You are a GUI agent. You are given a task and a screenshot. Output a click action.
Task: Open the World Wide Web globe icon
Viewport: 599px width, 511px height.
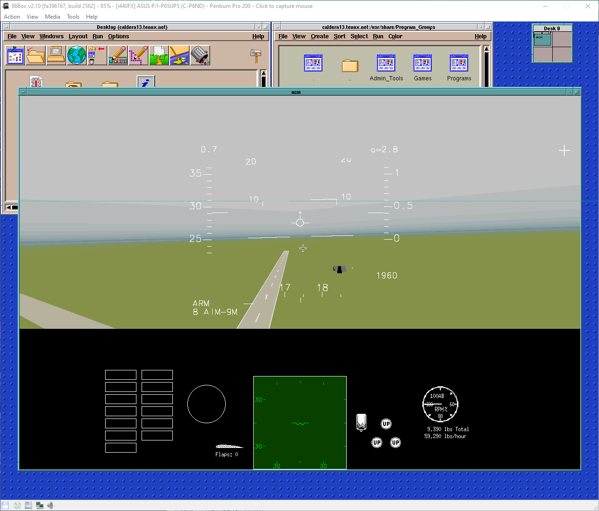77,55
